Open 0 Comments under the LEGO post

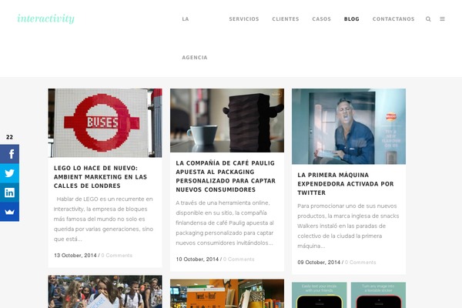(x=117, y=255)
